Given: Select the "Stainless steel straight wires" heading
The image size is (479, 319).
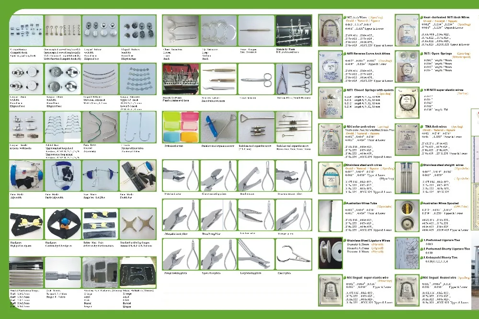Looking at the screenshot, I should pos(443,165).
